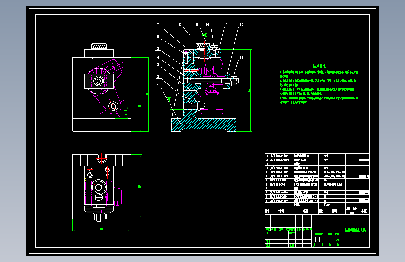
Task: Click part balloon number 7
Action: pos(158,25)
